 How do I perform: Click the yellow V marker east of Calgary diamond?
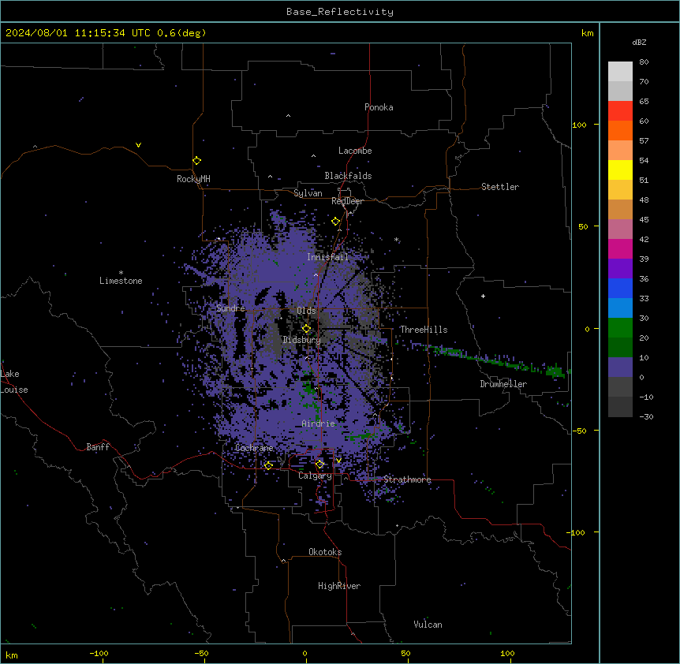[x=338, y=461]
